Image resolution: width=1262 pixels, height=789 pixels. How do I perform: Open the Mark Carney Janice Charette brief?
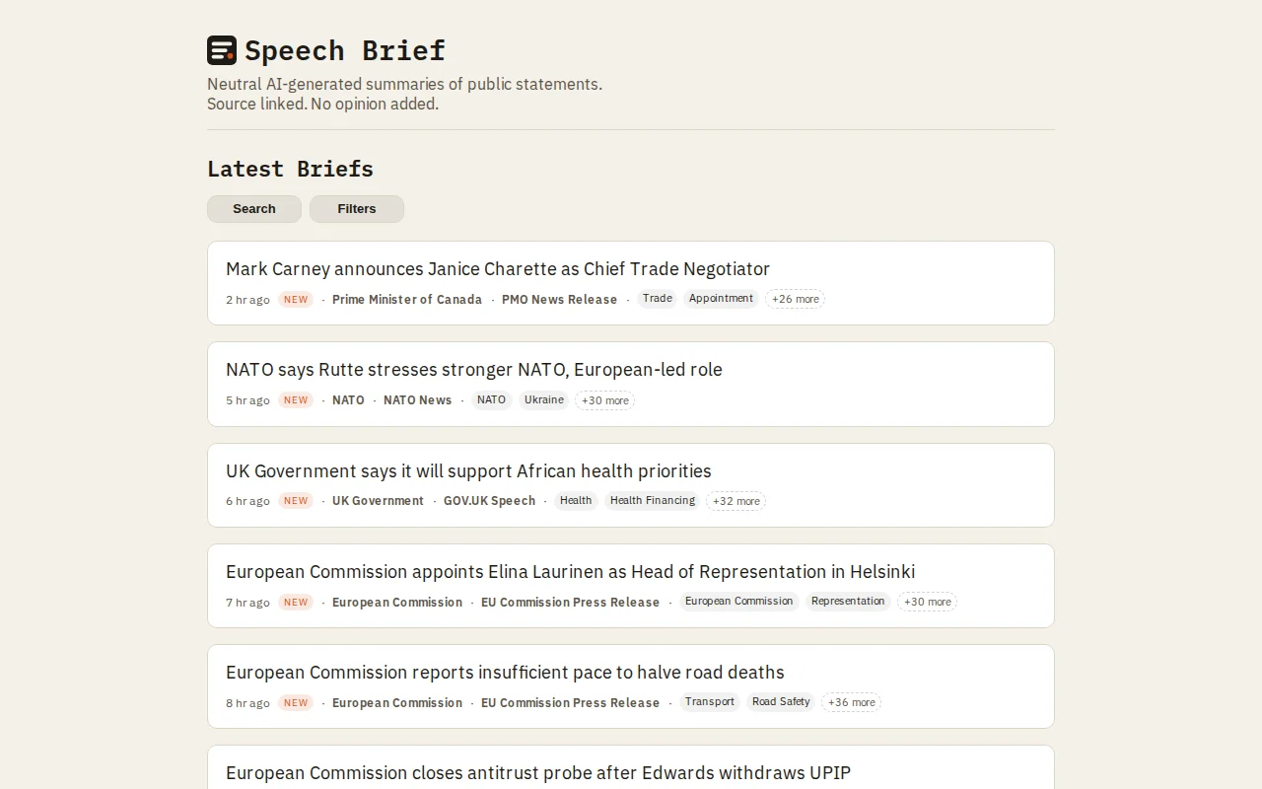498,268
